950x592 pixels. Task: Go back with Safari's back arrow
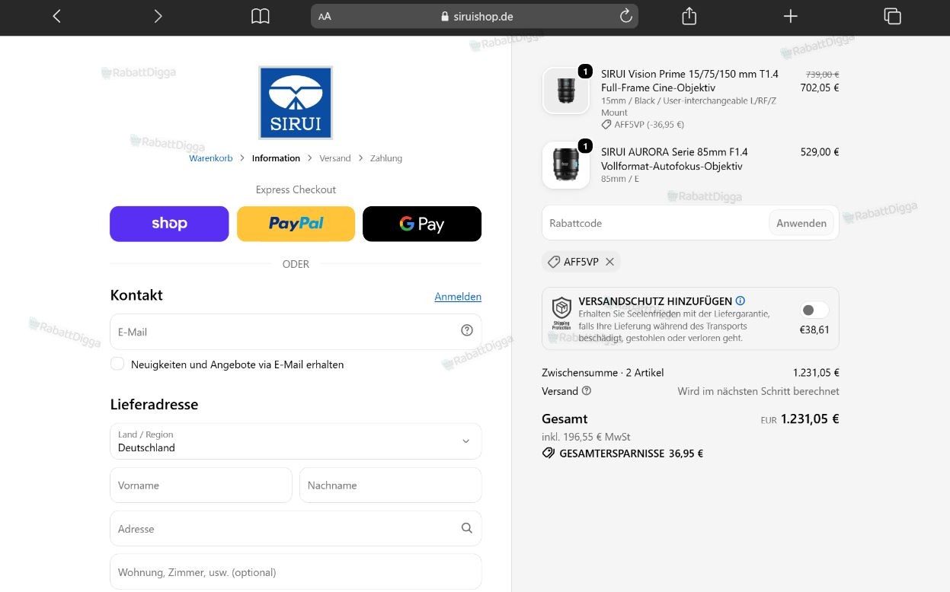click(56, 16)
